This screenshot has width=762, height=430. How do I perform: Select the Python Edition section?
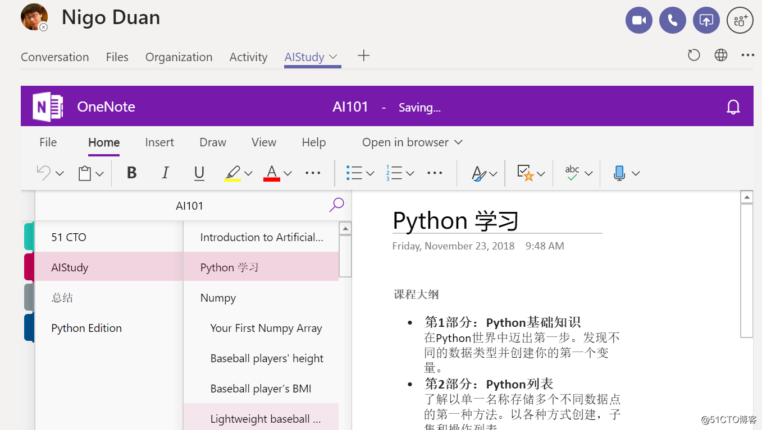[x=109, y=328]
